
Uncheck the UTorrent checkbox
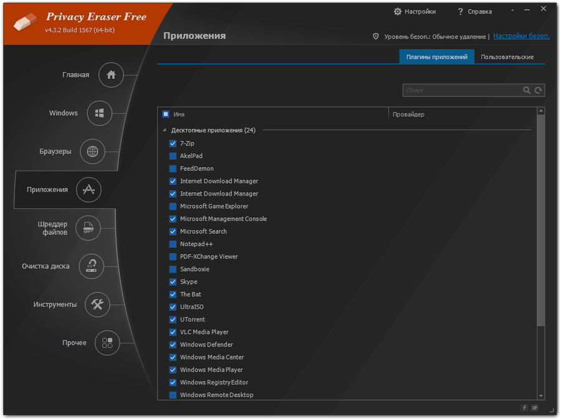(173, 320)
